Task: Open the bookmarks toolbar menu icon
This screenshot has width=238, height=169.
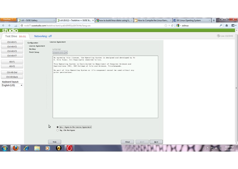Action: tap(234, 25)
